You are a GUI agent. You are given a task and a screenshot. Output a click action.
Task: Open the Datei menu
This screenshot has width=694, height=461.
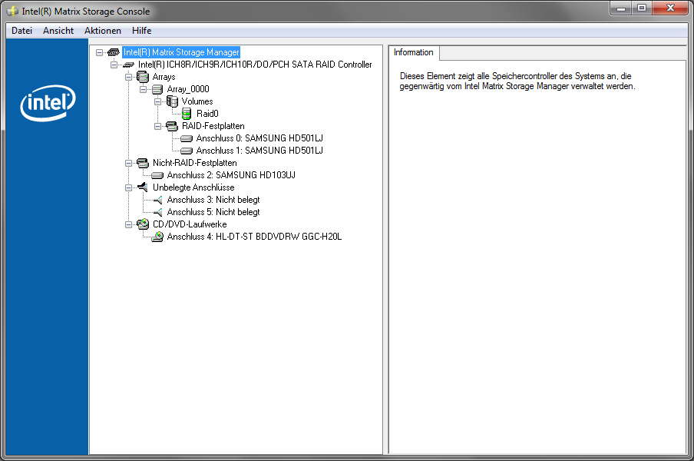pos(21,31)
